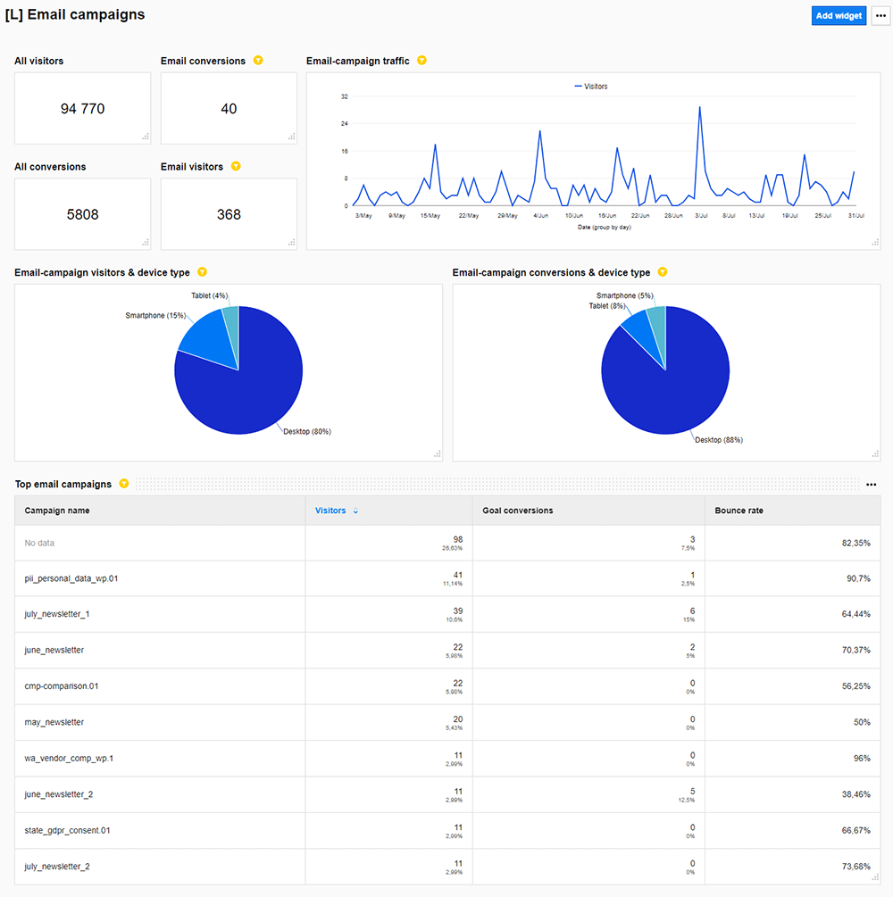Click resize handle of All visitors widget
This screenshot has height=897, width=893.
tap(146, 137)
